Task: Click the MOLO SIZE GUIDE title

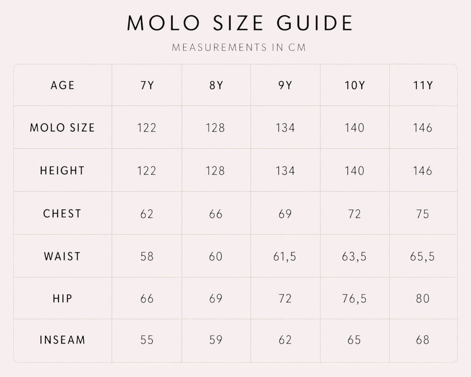Action: click(x=240, y=23)
